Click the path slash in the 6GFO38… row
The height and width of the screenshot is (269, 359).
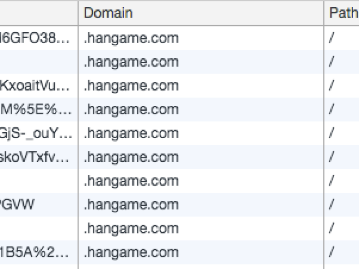point(332,38)
